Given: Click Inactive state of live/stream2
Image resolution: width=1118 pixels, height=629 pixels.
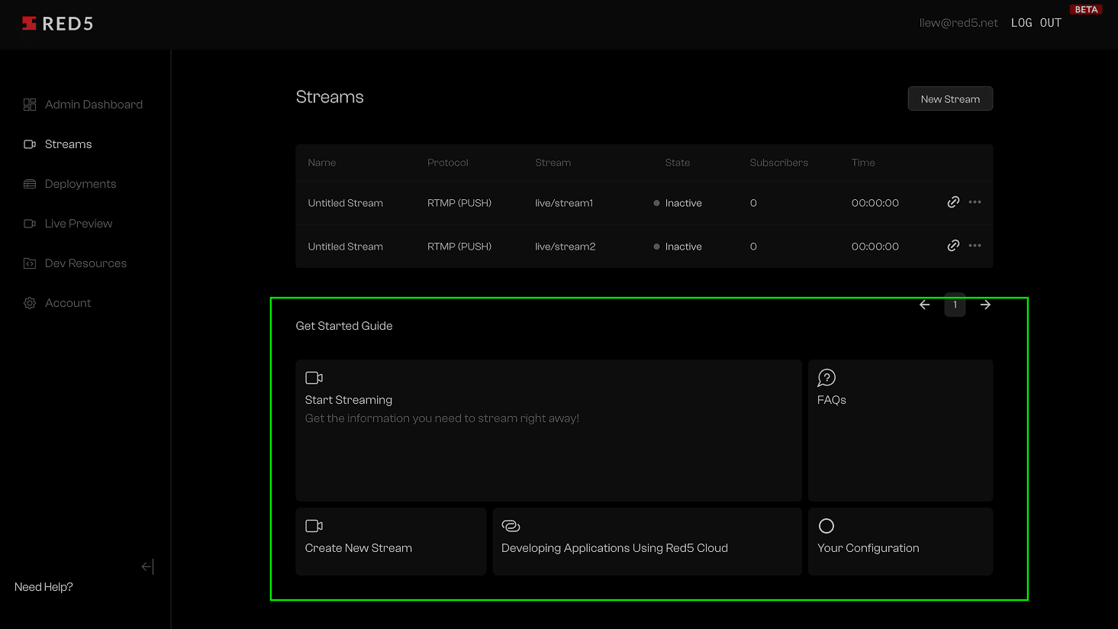Looking at the screenshot, I should click(678, 247).
